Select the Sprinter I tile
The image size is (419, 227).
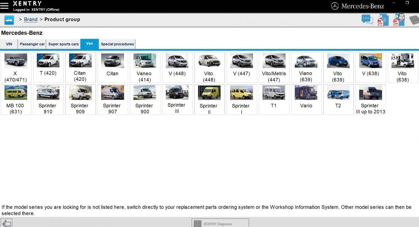[242, 100]
